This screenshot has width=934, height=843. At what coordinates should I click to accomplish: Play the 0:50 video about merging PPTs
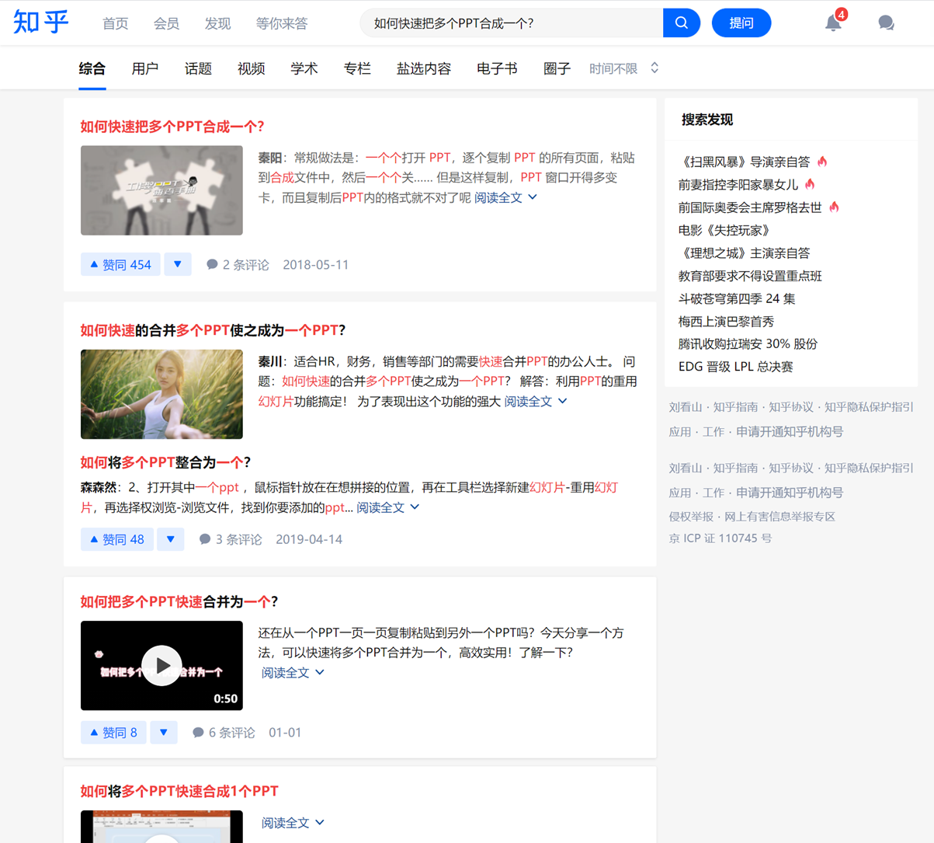[161, 666]
